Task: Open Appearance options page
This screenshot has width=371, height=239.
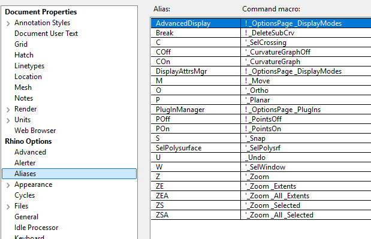Action: pyautogui.click(x=33, y=184)
